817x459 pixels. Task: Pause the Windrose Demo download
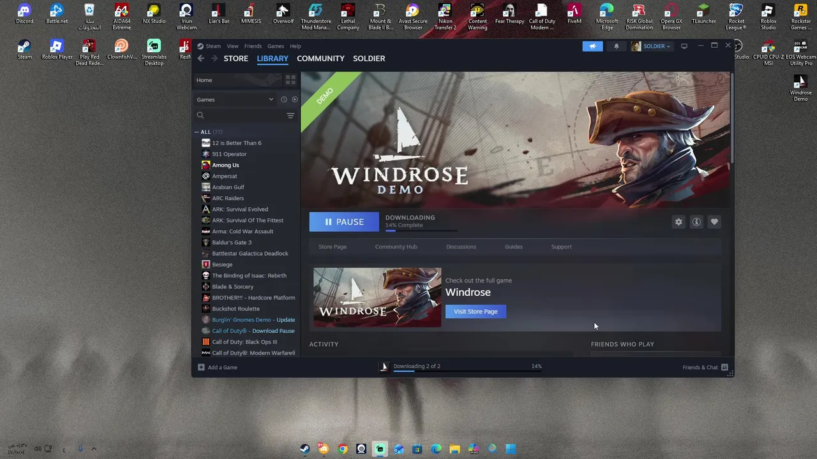[x=344, y=222]
